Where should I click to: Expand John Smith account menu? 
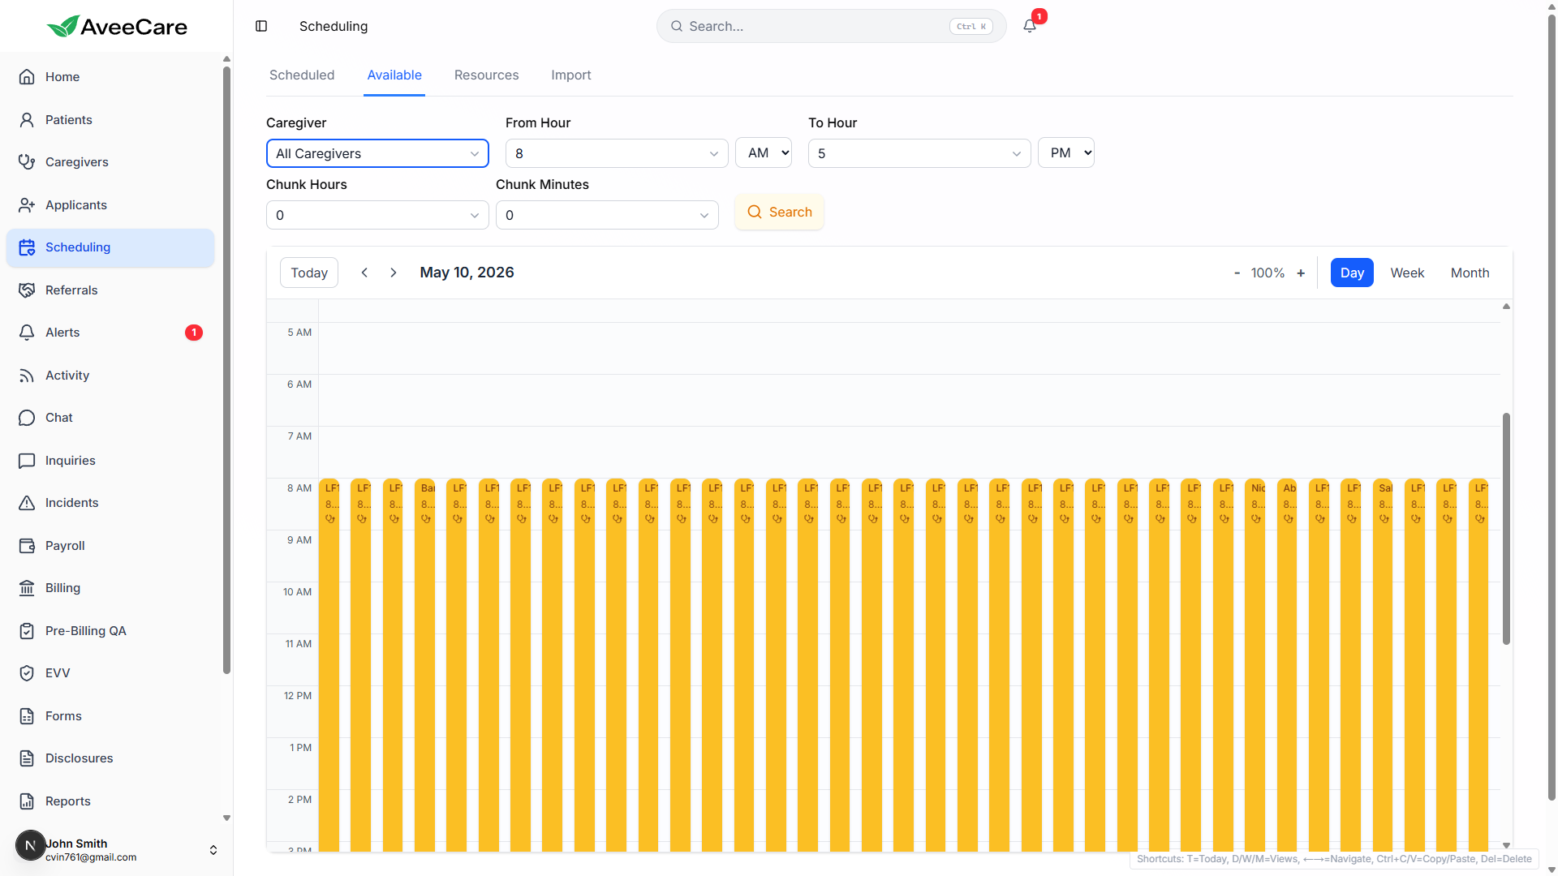[213, 850]
